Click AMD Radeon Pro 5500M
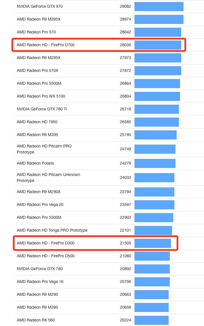This screenshot has height=326, width=204. (x=39, y=83)
